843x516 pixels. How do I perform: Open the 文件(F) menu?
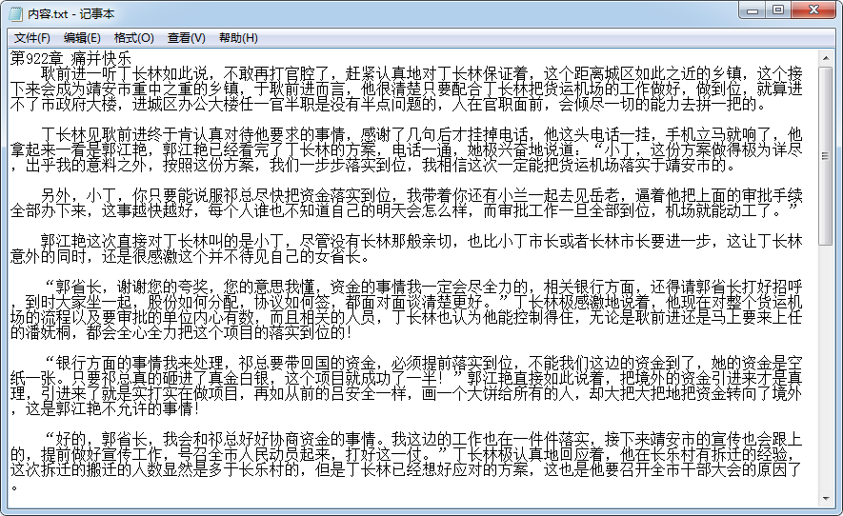(32, 38)
